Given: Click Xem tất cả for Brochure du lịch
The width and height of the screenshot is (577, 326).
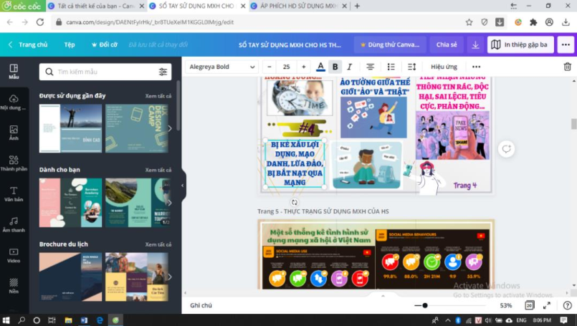Looking at the screenshot, I should click(158, 244).
